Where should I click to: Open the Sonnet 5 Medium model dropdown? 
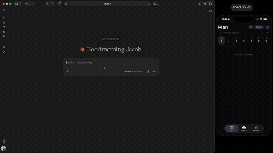pos(134,71)
